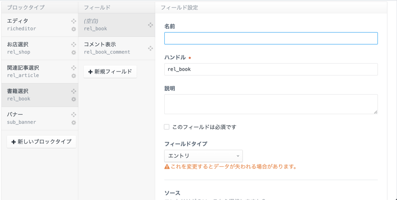397x200 pixels.
Task: Open settings gear for バナー block type
Action: 73,123
